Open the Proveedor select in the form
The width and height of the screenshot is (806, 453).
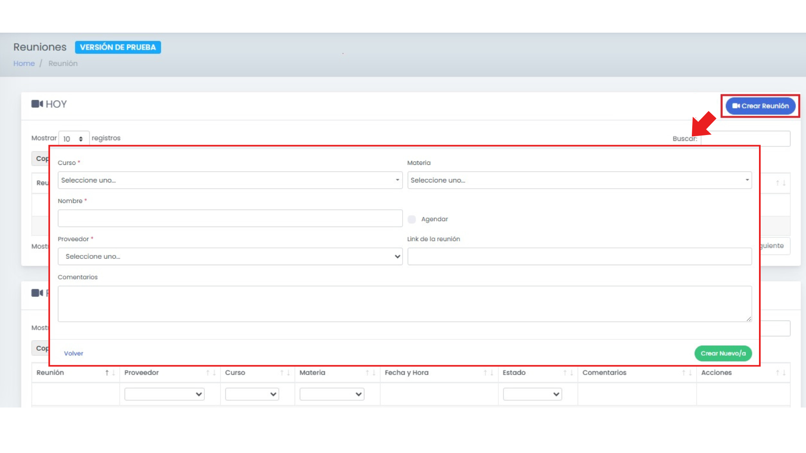(230, 257)
